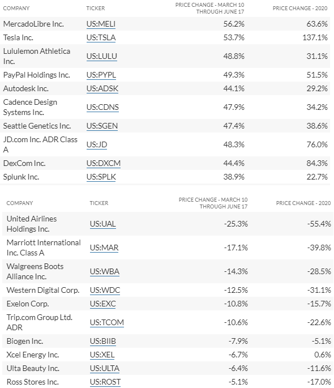Select the US:WDC ticker link
Viewport: 334px width, 388px height.
point(105,290)
